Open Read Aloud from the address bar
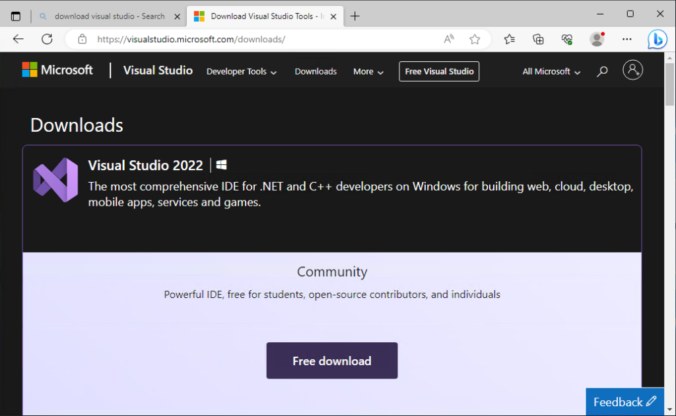Viewport: 676px width, 416px height. point(449,39)
